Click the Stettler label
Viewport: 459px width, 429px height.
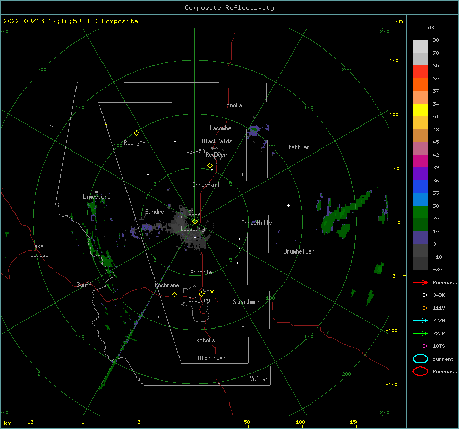tap(297, 147)
